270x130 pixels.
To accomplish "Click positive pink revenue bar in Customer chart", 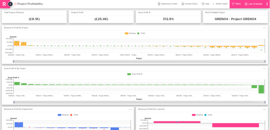I will coord(177,122).
